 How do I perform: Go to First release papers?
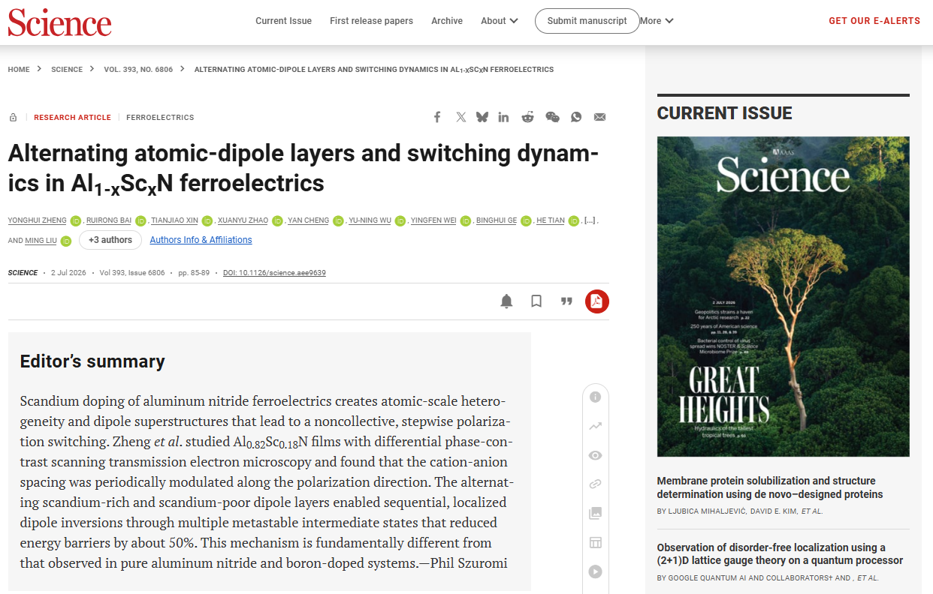coord(371,21)
